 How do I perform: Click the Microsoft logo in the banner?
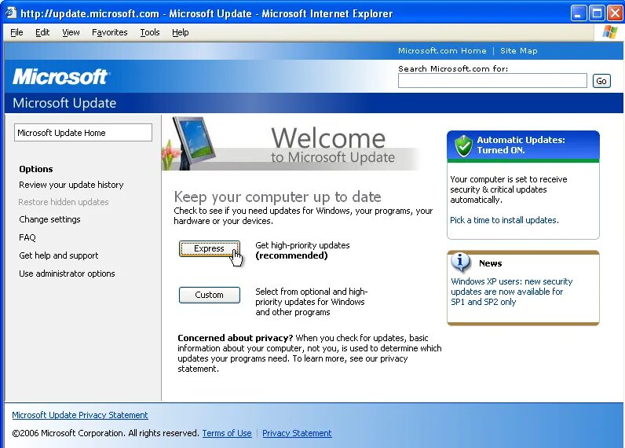click(61, 76)
